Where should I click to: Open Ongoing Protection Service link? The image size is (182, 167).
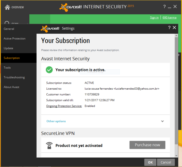point(64,106)
